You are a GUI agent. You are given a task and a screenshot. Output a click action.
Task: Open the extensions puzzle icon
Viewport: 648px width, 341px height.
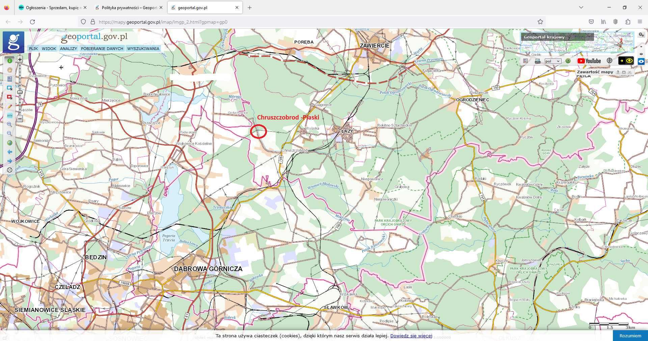[628, 22]
